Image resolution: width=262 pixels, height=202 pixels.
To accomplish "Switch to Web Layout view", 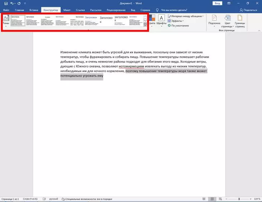I will coord(220,198).
